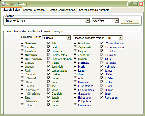This screenshot has height=116, width=145.
Task: Expand the American Standard Version translation dropdown
Action: point(121,38)
